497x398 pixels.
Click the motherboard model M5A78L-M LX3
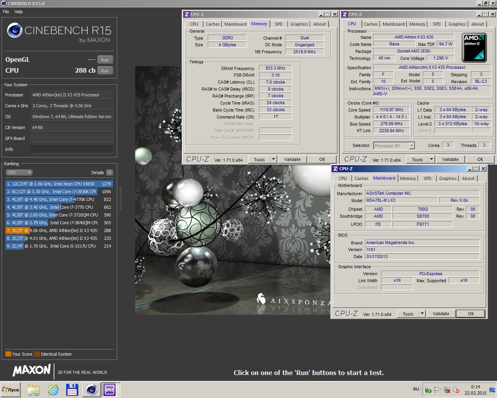click(x=401, y=200)
